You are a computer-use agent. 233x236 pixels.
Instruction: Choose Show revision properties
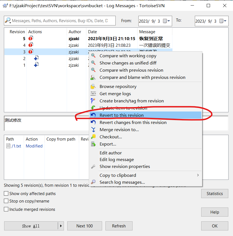[x=125, y=167]
